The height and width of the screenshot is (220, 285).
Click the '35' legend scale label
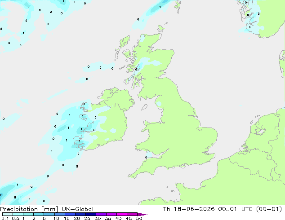tap(108, 218)
